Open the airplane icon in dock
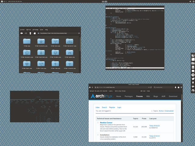 pos(193,86)
